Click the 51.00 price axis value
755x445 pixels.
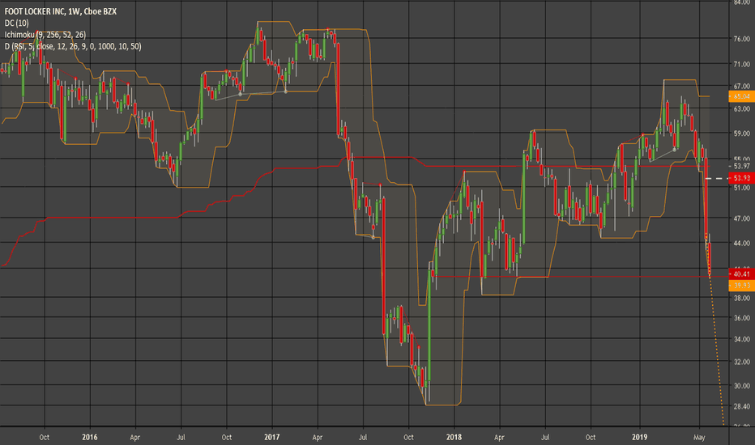pos(742,188)
